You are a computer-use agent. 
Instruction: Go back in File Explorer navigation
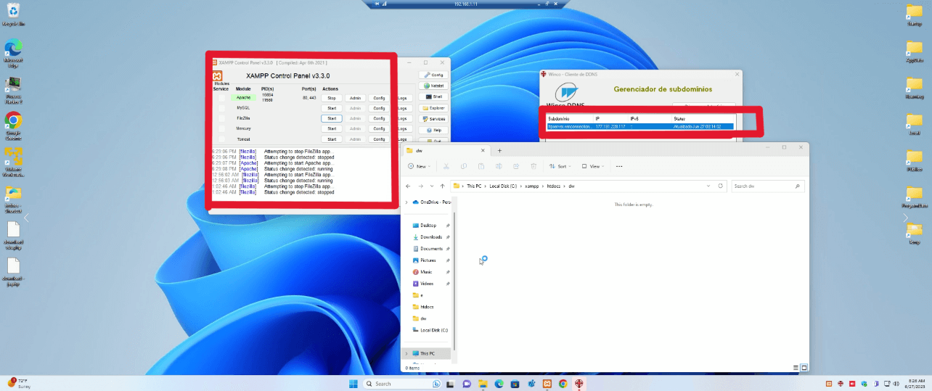409,186
